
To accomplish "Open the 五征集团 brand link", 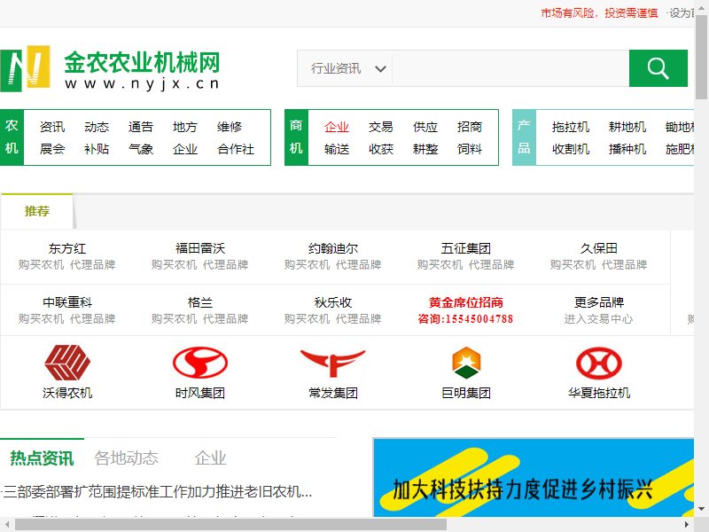I will (x=466, y=248).
